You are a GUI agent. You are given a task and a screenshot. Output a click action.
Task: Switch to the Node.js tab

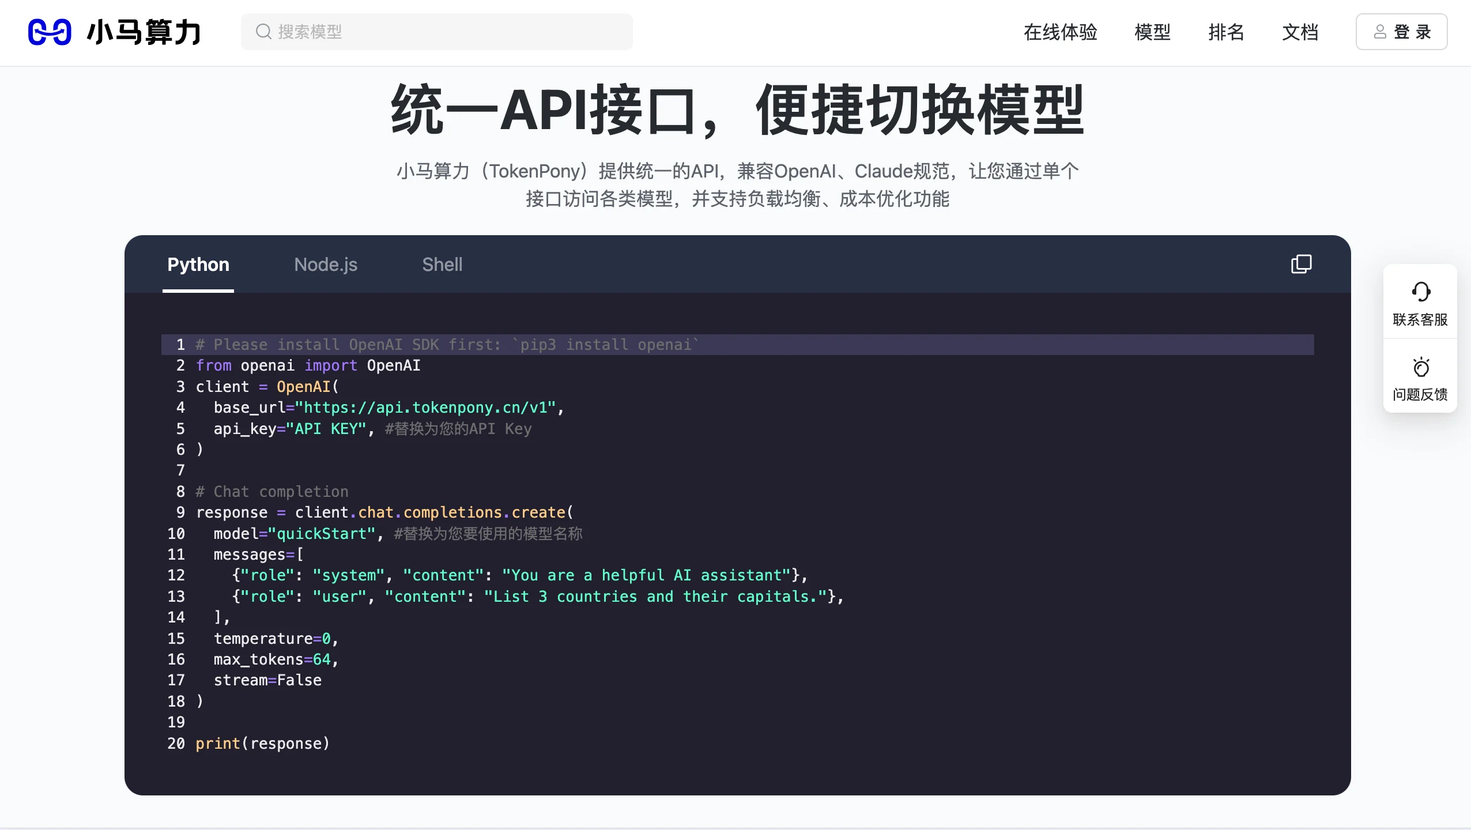pos(325,264)
